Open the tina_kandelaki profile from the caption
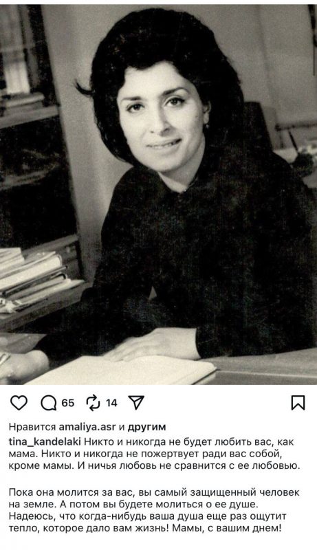The image size is (317, 550). (x=45, y=441)
